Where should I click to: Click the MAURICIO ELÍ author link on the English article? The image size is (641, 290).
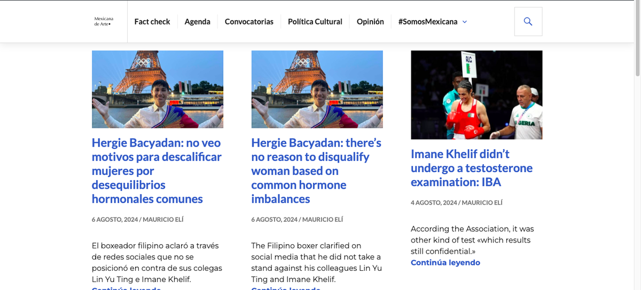click(323, 219)
